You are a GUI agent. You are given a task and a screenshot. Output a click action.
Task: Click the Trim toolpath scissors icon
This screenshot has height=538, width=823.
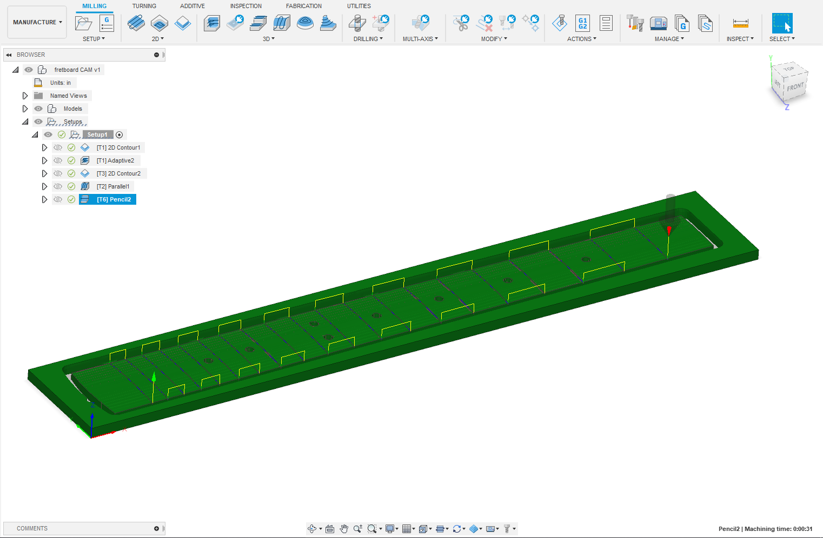pos(461,23)
